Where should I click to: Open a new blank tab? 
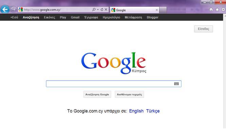163,10
